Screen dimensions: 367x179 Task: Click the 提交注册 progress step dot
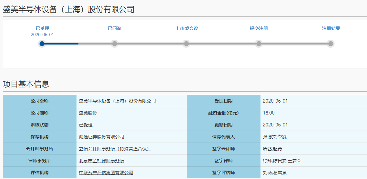pos(259,44)
